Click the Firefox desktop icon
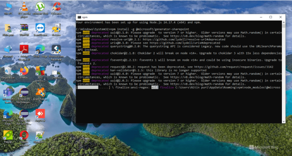292x156 pixels. pyautogui.click(x=24, y=71)
